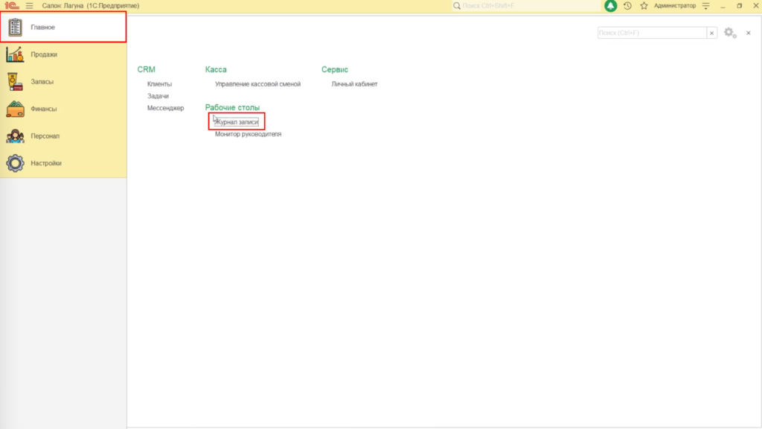Viewport: 762px width, 429px height.
Task: Open the hamburger functions menu
Action: 30,6
